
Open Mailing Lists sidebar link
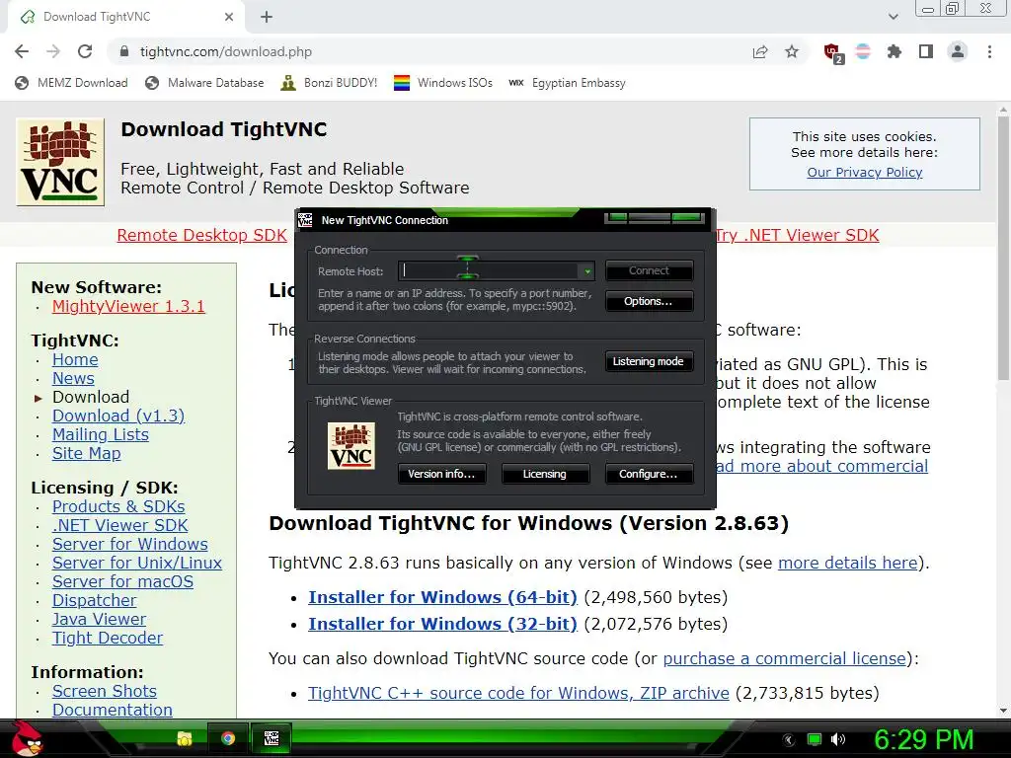(x=100, y=434)
